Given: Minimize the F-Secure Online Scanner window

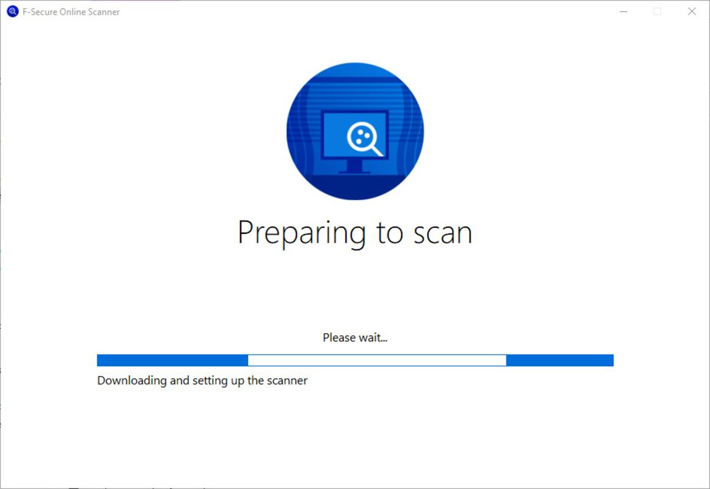Looking at the screenshot, I should tap(623, 12).
